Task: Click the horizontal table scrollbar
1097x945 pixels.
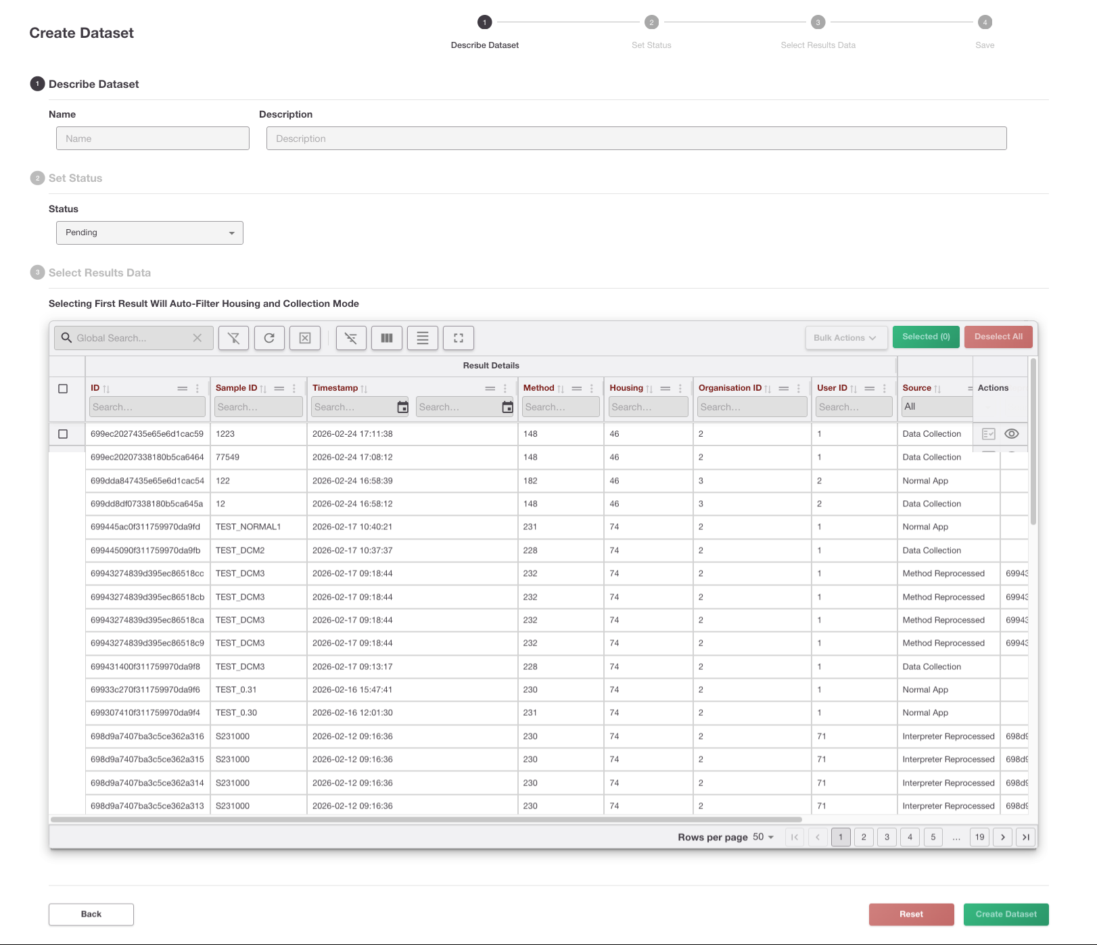Action: pyautogui.click(x=426, y=819)
